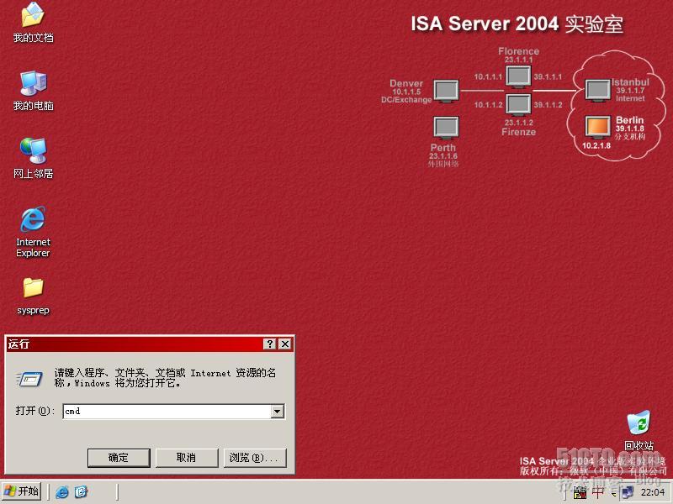This screenshot has height=504, width=673.
Task: Expand the 打开 combo box dropdown arrow
Action: point(278,412)
